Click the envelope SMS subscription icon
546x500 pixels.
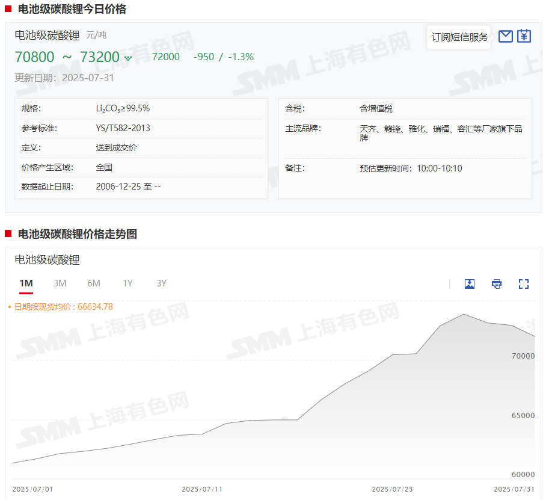[506, 36]
